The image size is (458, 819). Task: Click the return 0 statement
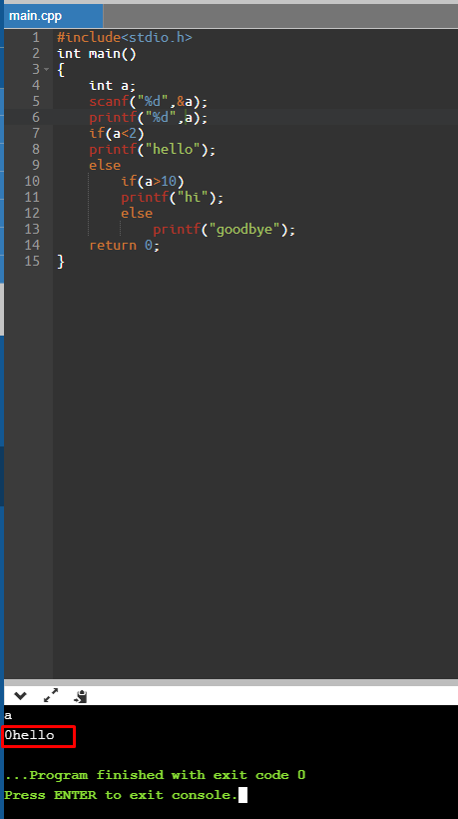click(x=124, y=245)
